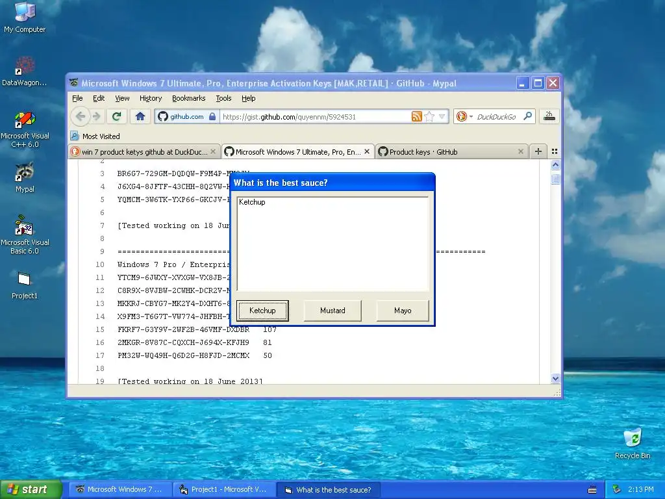Launch the Mypal browser desktop shortcut

[25, 177]
